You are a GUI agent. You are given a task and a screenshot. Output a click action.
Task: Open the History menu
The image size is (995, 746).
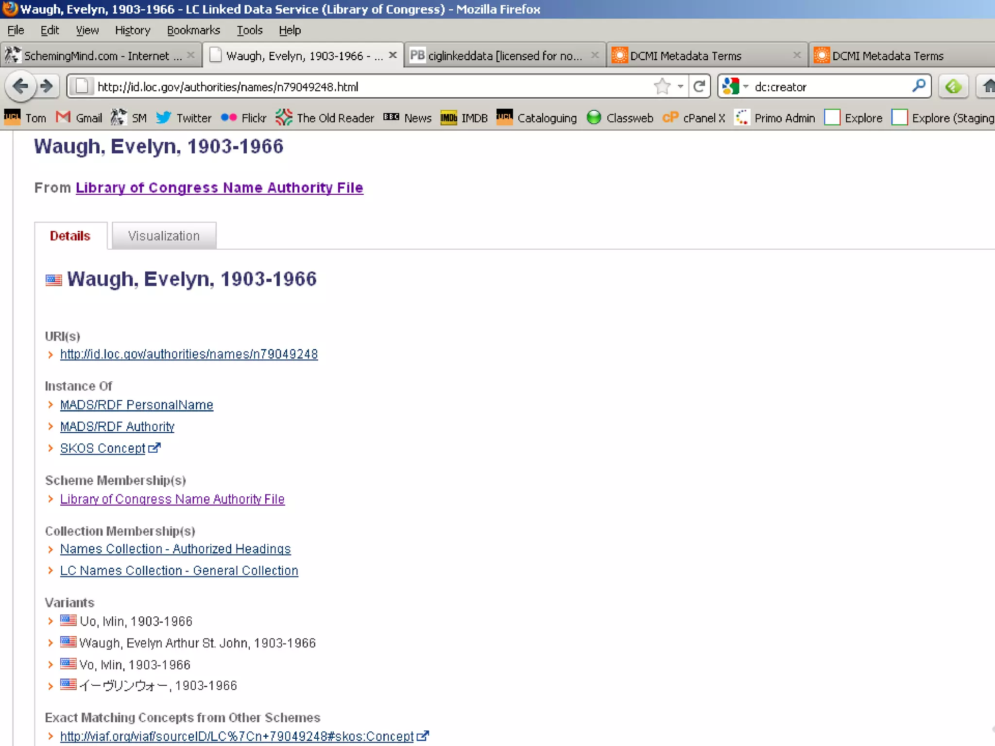132,31
